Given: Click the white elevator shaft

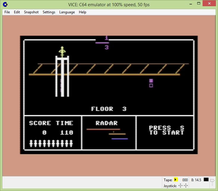Looking at the screenshot, I should [x=62, y=76].
